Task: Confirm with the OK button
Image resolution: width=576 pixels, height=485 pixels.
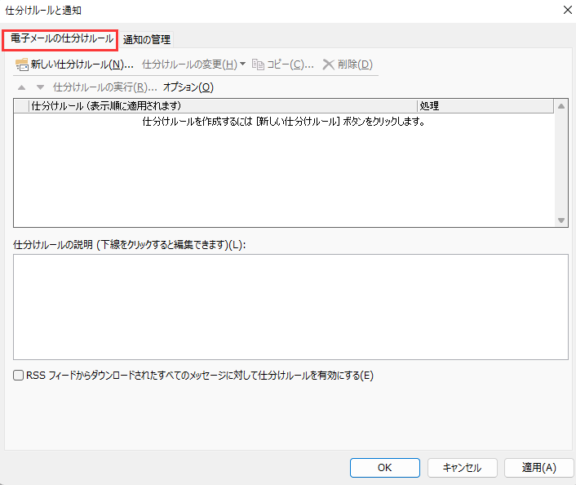Action: point(384,468)
